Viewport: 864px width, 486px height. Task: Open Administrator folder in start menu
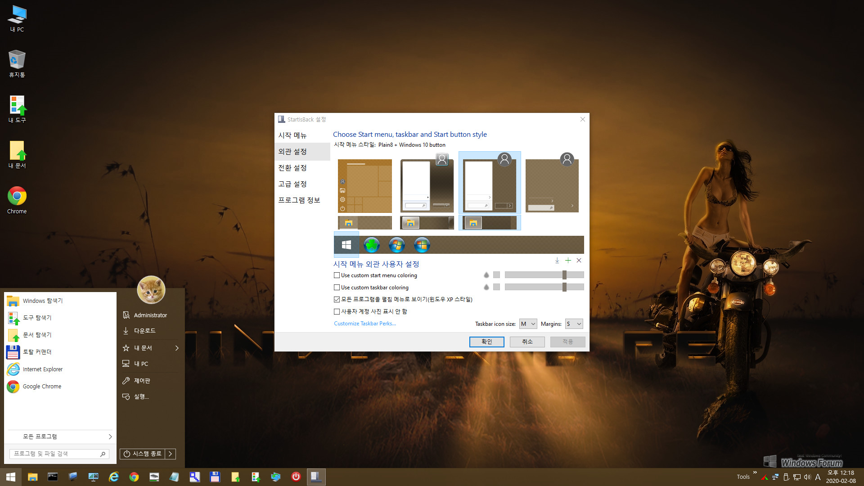[150, 315]
